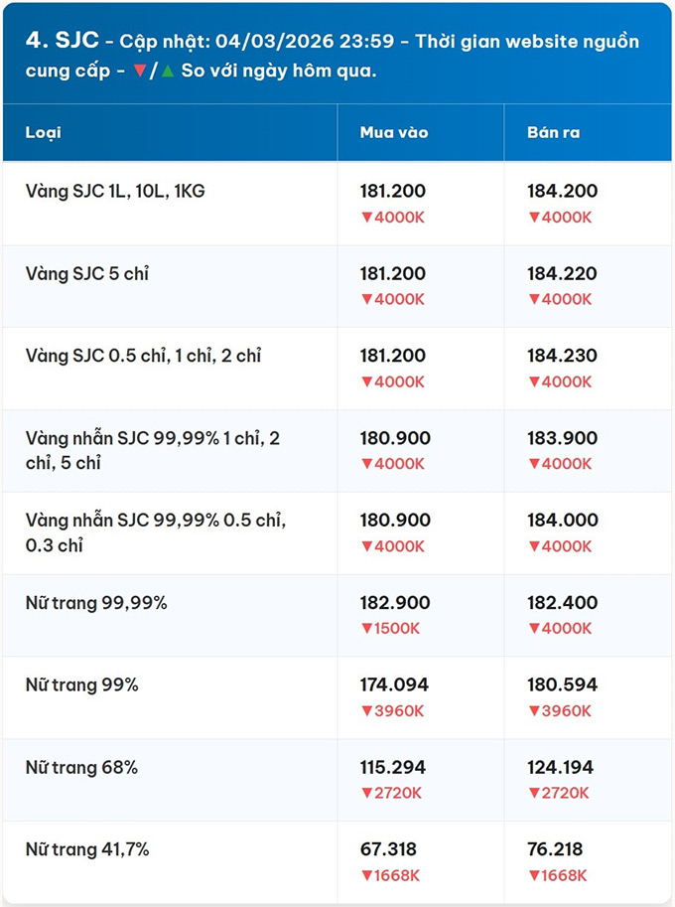
Task: Click the down arrow under Vàng SJC 5 chỉ buying price
Action: (365, 298)
